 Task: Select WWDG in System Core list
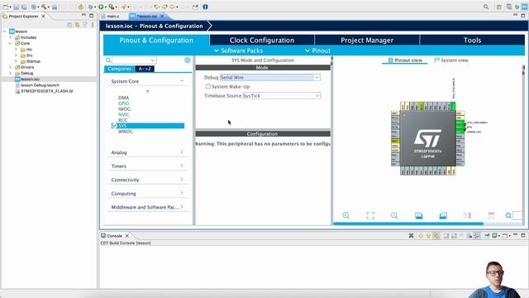[126, 132]
